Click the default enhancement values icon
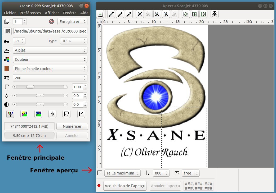 coord(38,114)
